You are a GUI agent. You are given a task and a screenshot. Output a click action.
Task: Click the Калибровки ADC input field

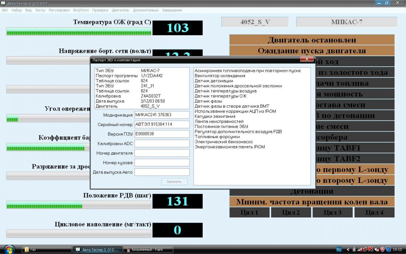coord(162,144)
